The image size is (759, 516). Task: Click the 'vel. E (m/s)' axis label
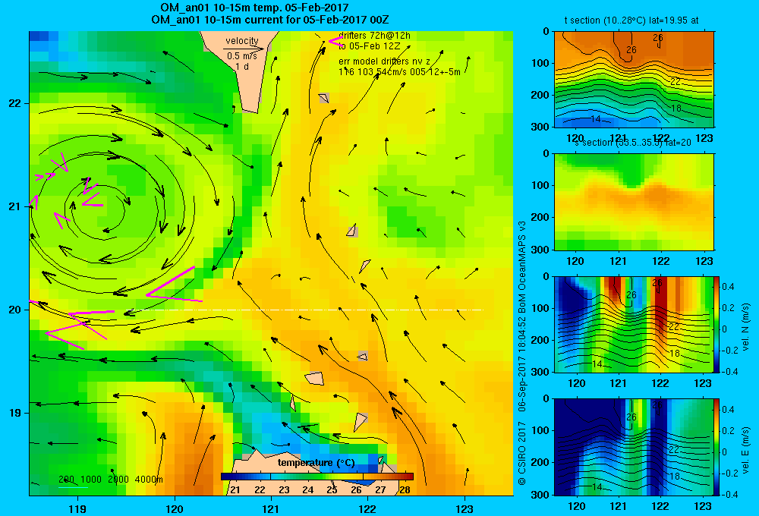pos(745,450)
